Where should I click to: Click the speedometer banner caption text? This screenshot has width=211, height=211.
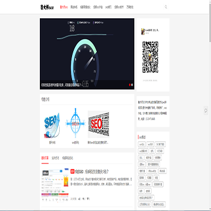click(61, 85)
